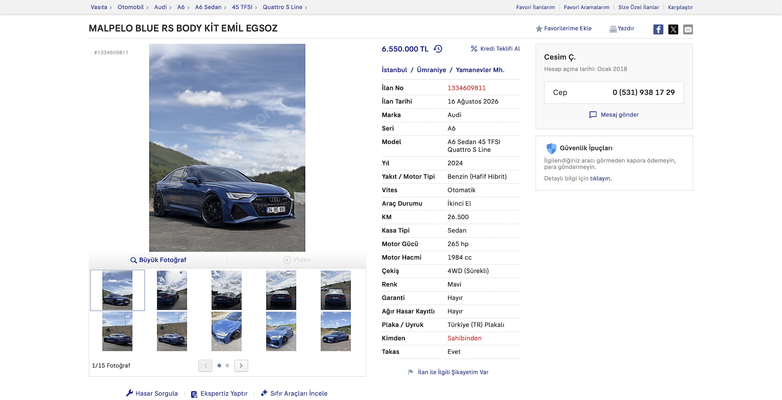This screenshot has width=782, height=400.
Task: Open Favori İlanlarım
Action: pyautogui.click(x=535, y=7)
